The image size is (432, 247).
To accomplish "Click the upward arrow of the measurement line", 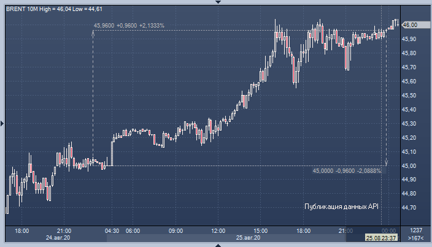I will click(x=93, y=33).
